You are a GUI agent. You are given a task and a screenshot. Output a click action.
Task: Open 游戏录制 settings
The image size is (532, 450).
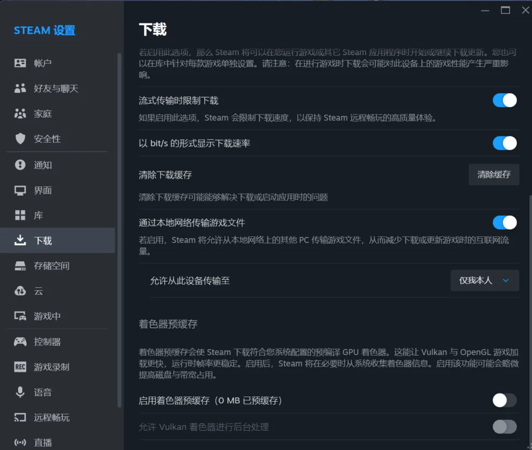(x=57, y=367)
